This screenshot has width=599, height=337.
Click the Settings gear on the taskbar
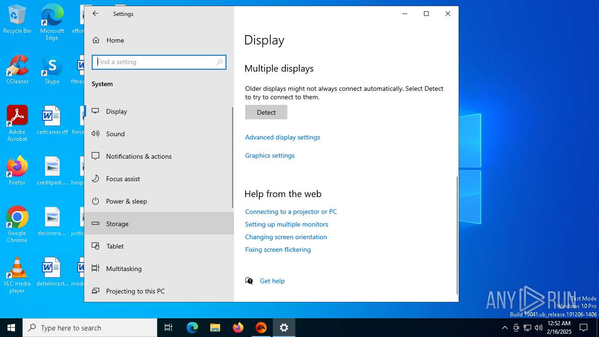[284, 328]
